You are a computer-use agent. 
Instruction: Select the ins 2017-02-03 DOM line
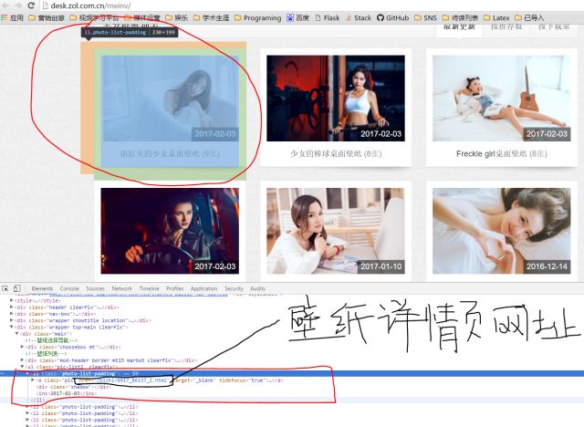67,393
